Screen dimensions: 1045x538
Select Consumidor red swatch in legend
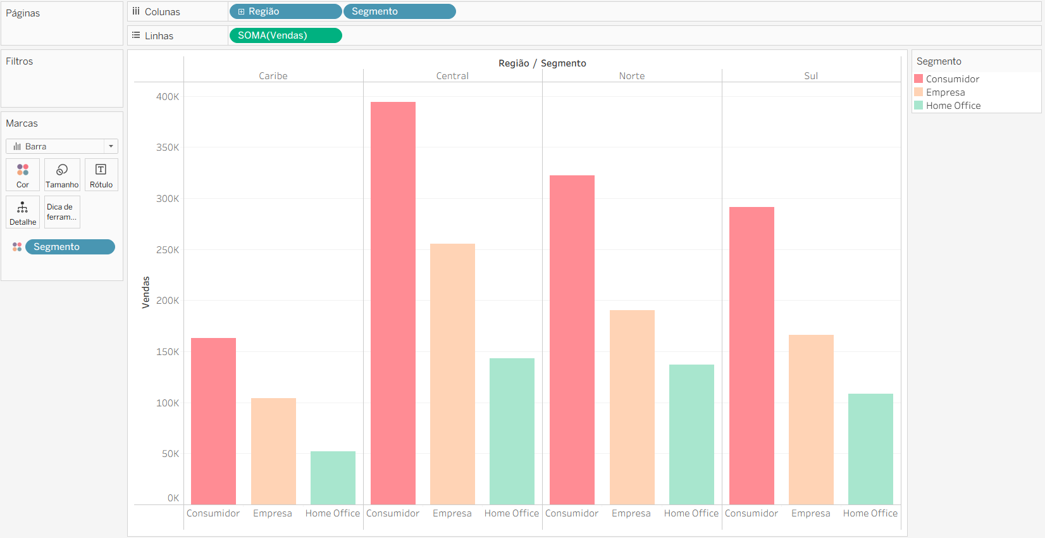point(918,79)
